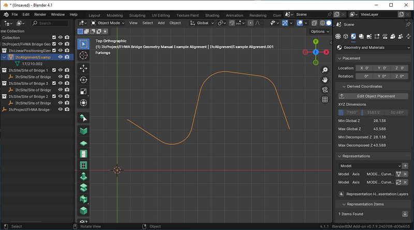Screen dimensions: 414x230
Task: Select the BIM beam tool
Action: (x=83, y=188)
